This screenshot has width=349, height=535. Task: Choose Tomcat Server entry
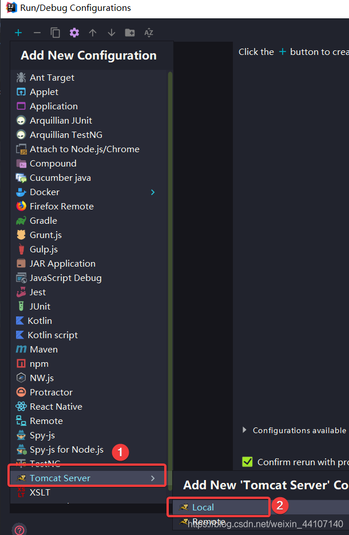[88, 478]
